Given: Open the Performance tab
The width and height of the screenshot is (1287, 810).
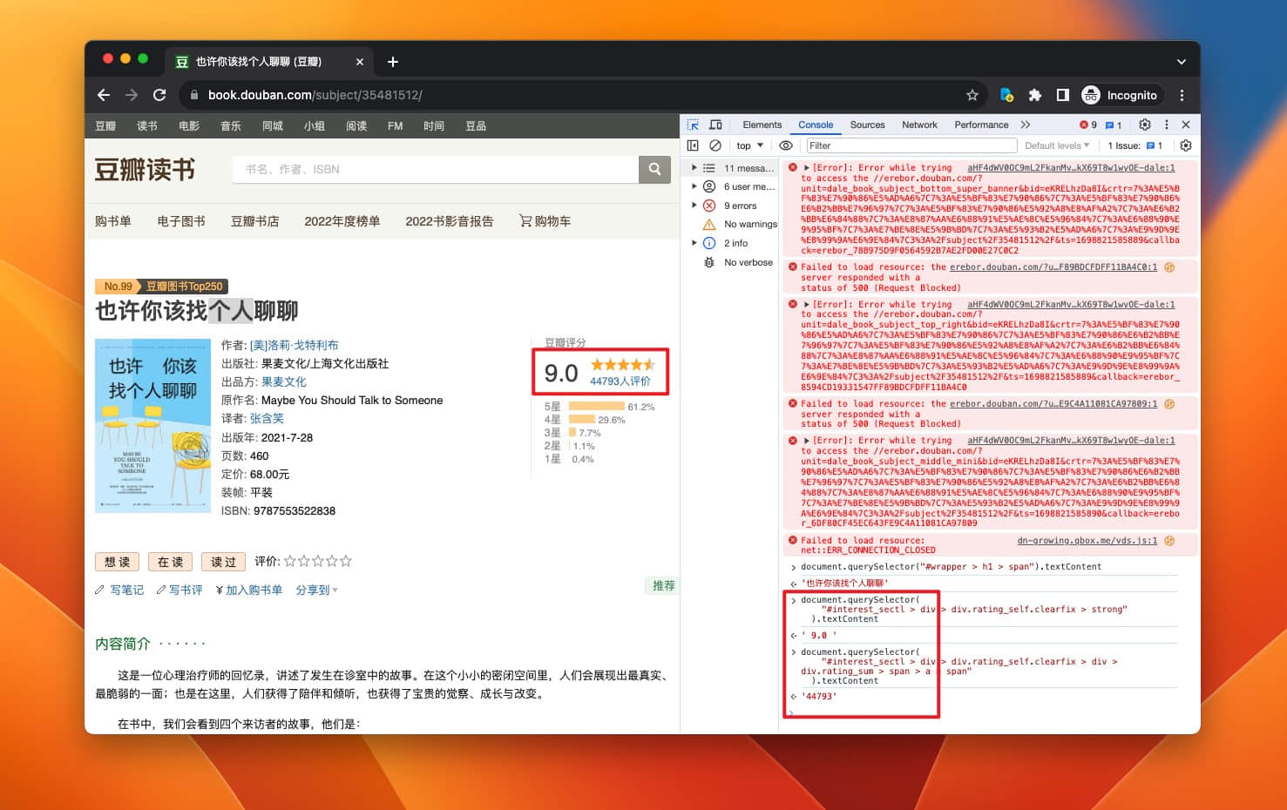Looking at the screenshot, I should point(981,125).
